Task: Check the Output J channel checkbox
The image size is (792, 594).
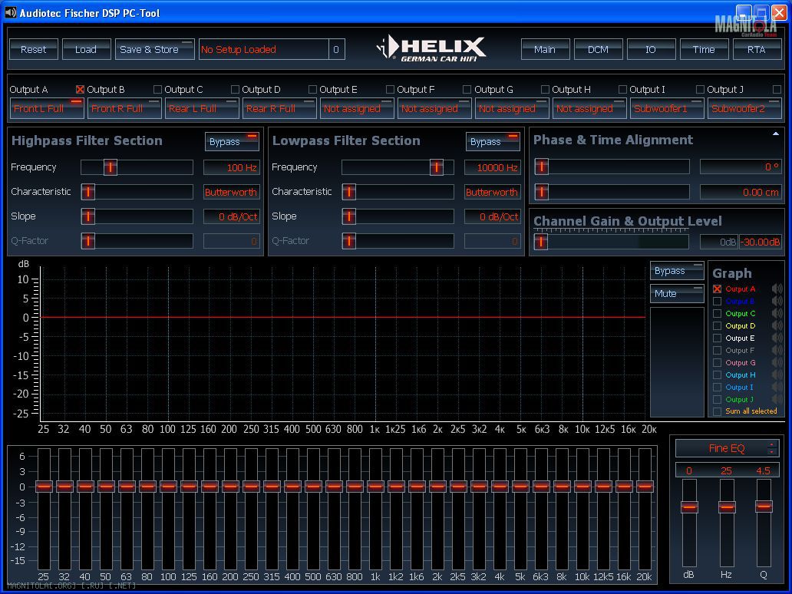Action: click(777, 89)
